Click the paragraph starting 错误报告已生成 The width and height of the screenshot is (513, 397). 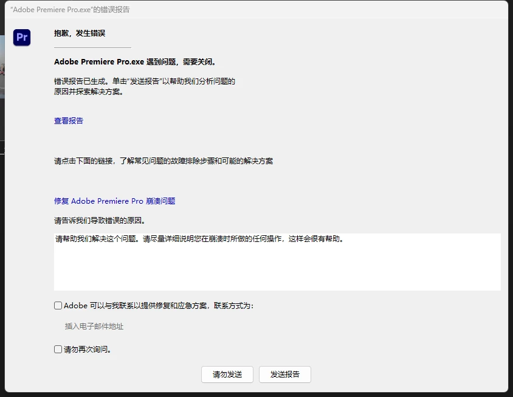pyautogui.click(x=145, y=86)
